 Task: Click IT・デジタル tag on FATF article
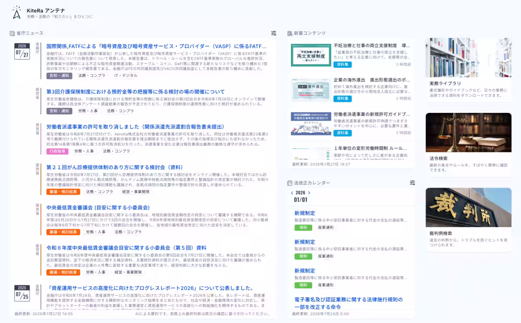(x=126, y=76)
